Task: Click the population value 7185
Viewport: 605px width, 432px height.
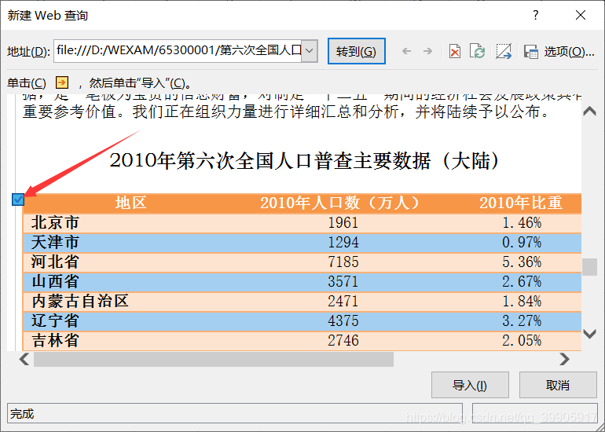Action: tap(343, 262)
